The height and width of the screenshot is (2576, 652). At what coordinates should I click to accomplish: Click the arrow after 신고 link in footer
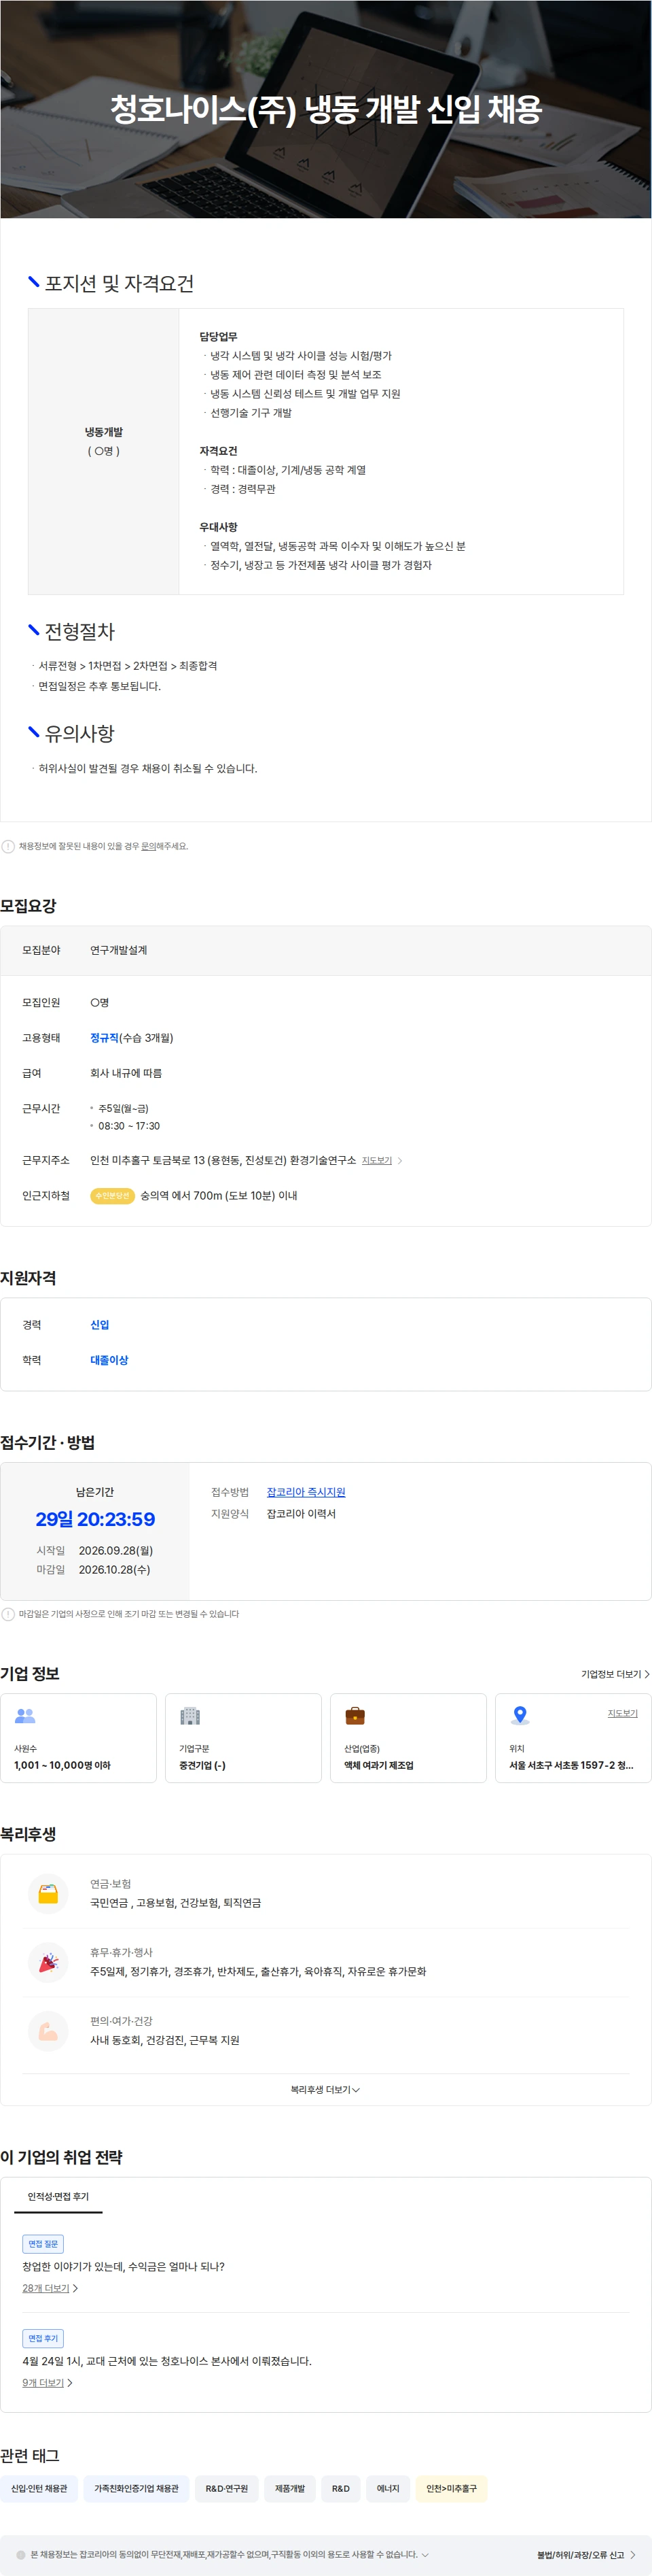coord(632,2554)
